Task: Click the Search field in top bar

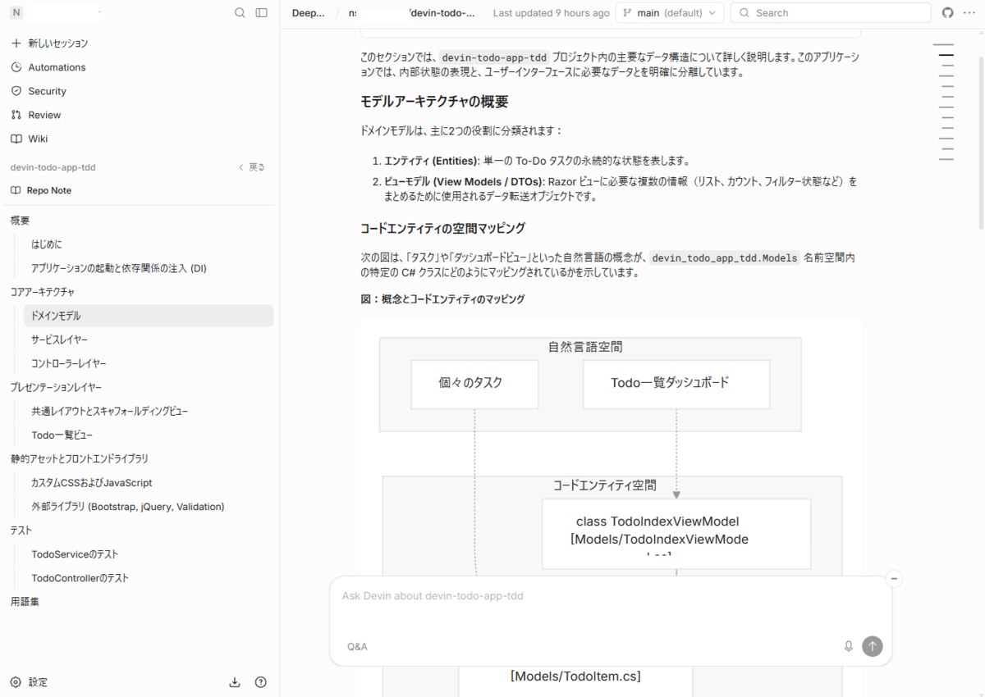Action: [x=831, y=13]
